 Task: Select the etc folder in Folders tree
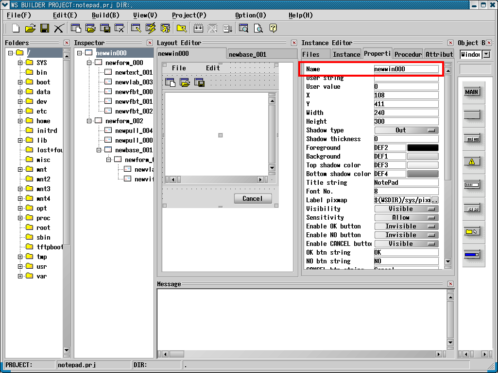coord(42,112)
